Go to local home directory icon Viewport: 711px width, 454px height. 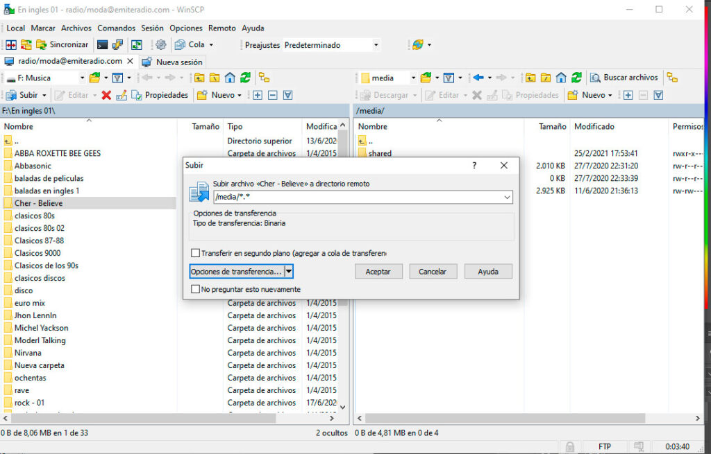[x=230, y=78]
